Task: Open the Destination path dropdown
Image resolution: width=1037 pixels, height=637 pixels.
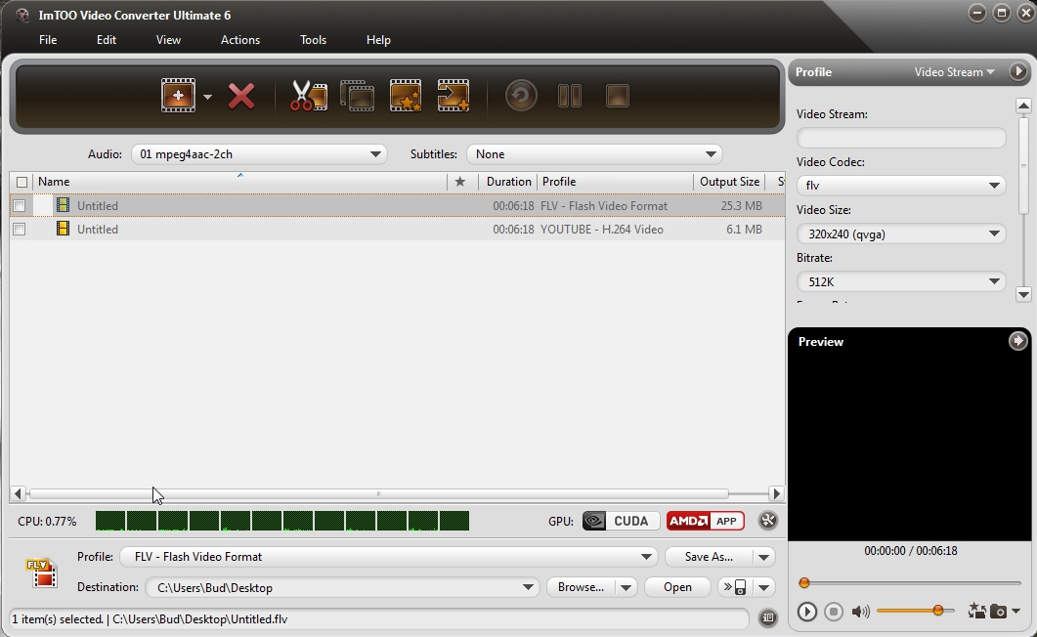Action: click(x=341, y=587)
